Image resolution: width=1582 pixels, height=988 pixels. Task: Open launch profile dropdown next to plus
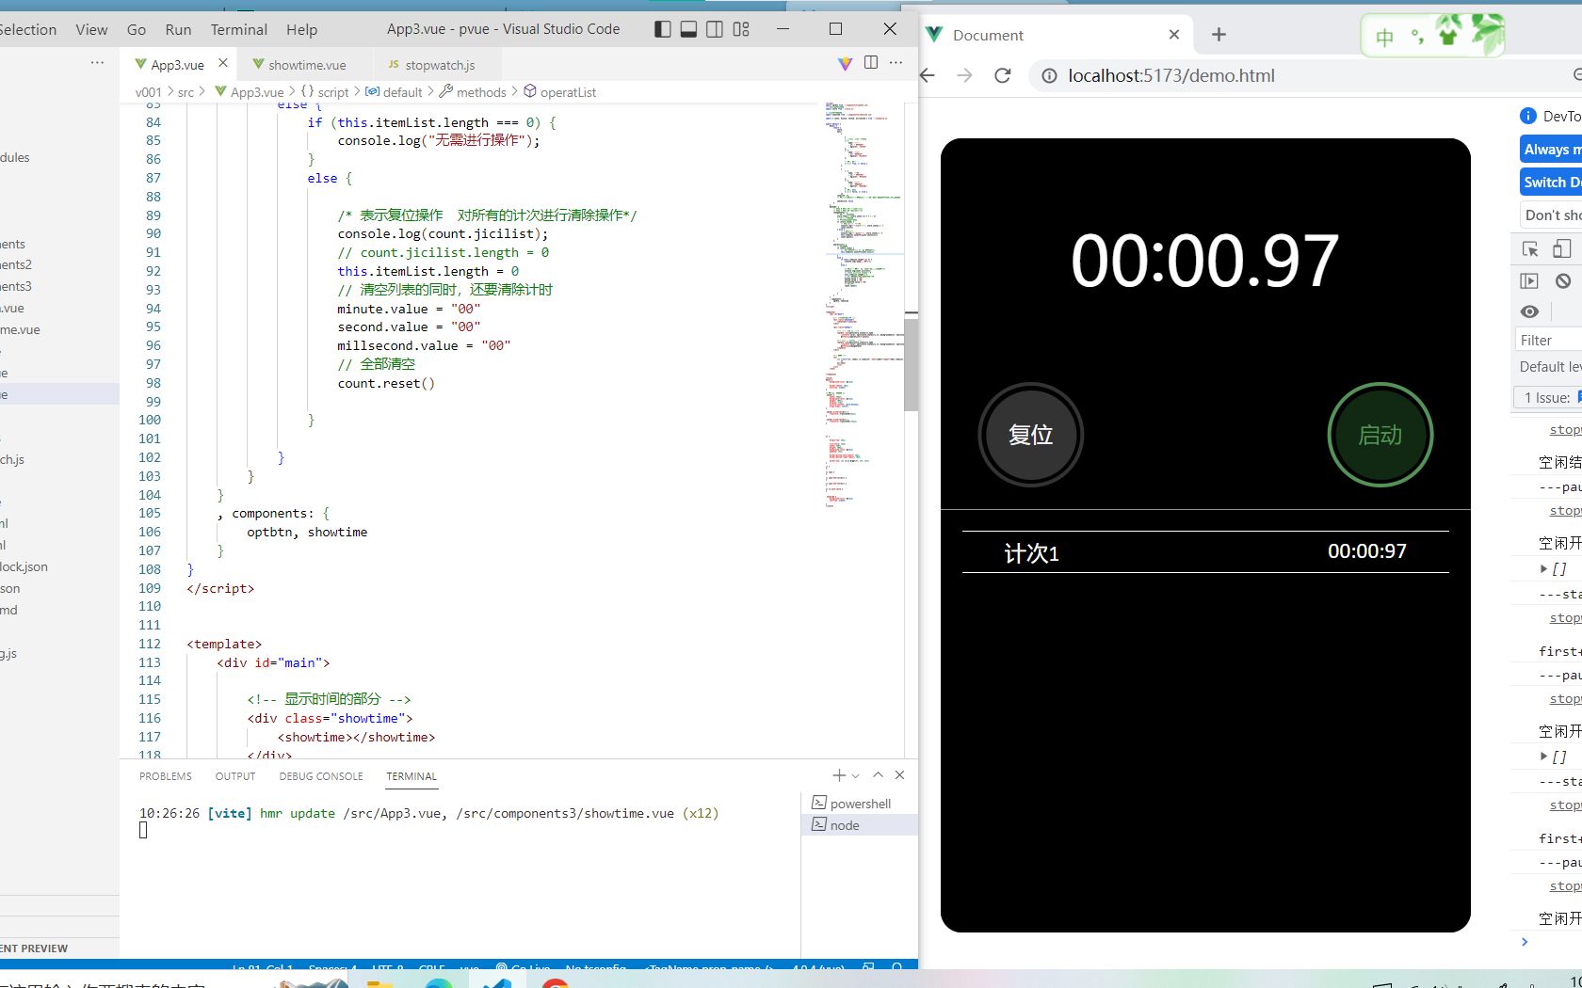tap(856, 775)
